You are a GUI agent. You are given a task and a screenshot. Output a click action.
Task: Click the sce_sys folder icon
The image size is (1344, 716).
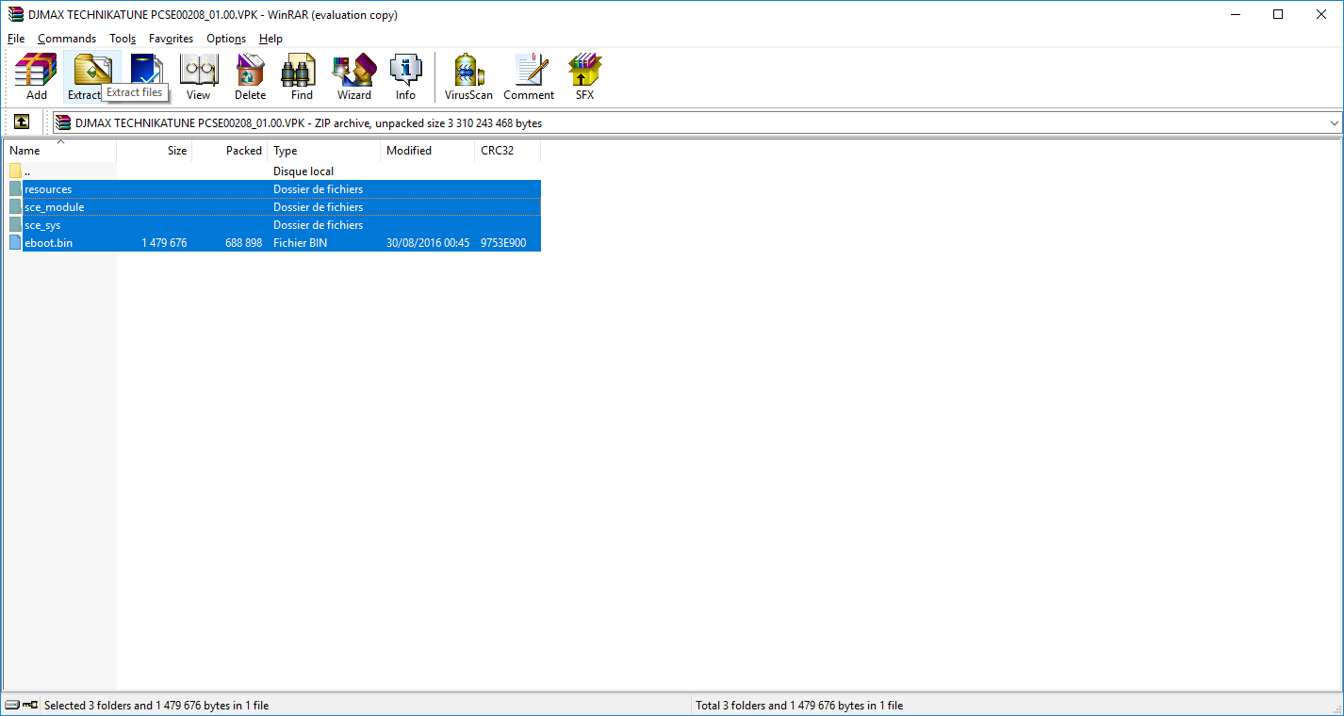(x=15, y=225)
